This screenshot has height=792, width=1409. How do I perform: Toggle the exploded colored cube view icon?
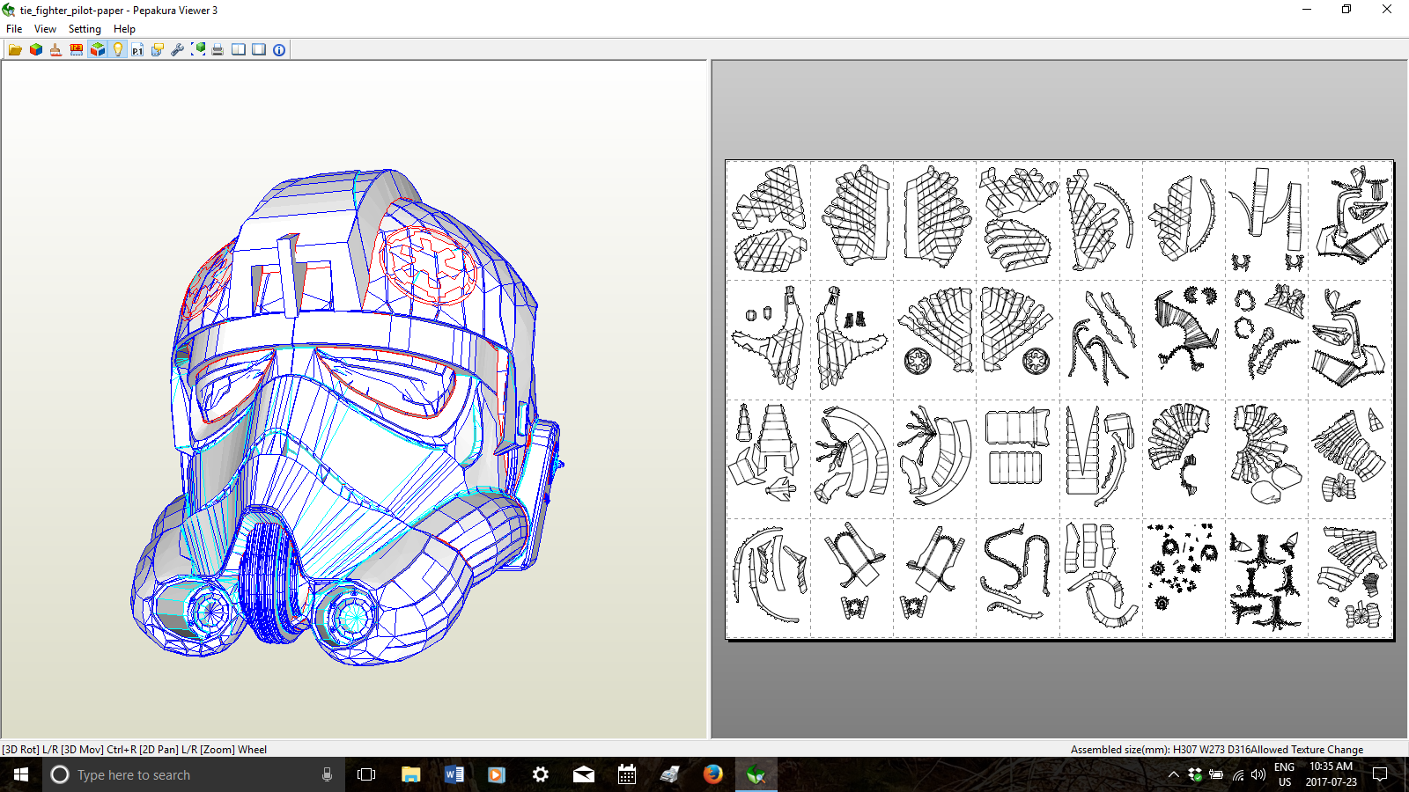point(97,50)
